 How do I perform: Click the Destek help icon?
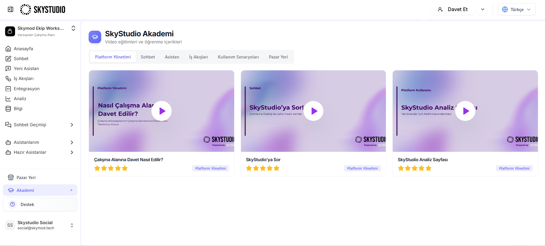pyautogui.click(x=13, y=204)
